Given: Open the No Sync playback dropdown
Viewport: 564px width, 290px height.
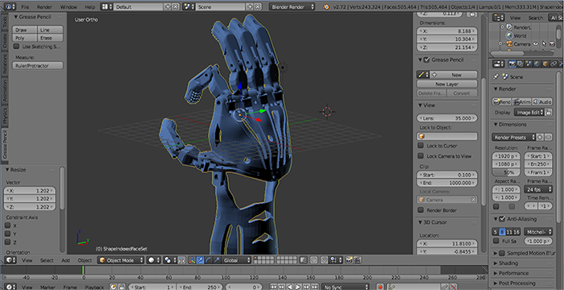Looking at the screenshot, I should tap(345, 287).
